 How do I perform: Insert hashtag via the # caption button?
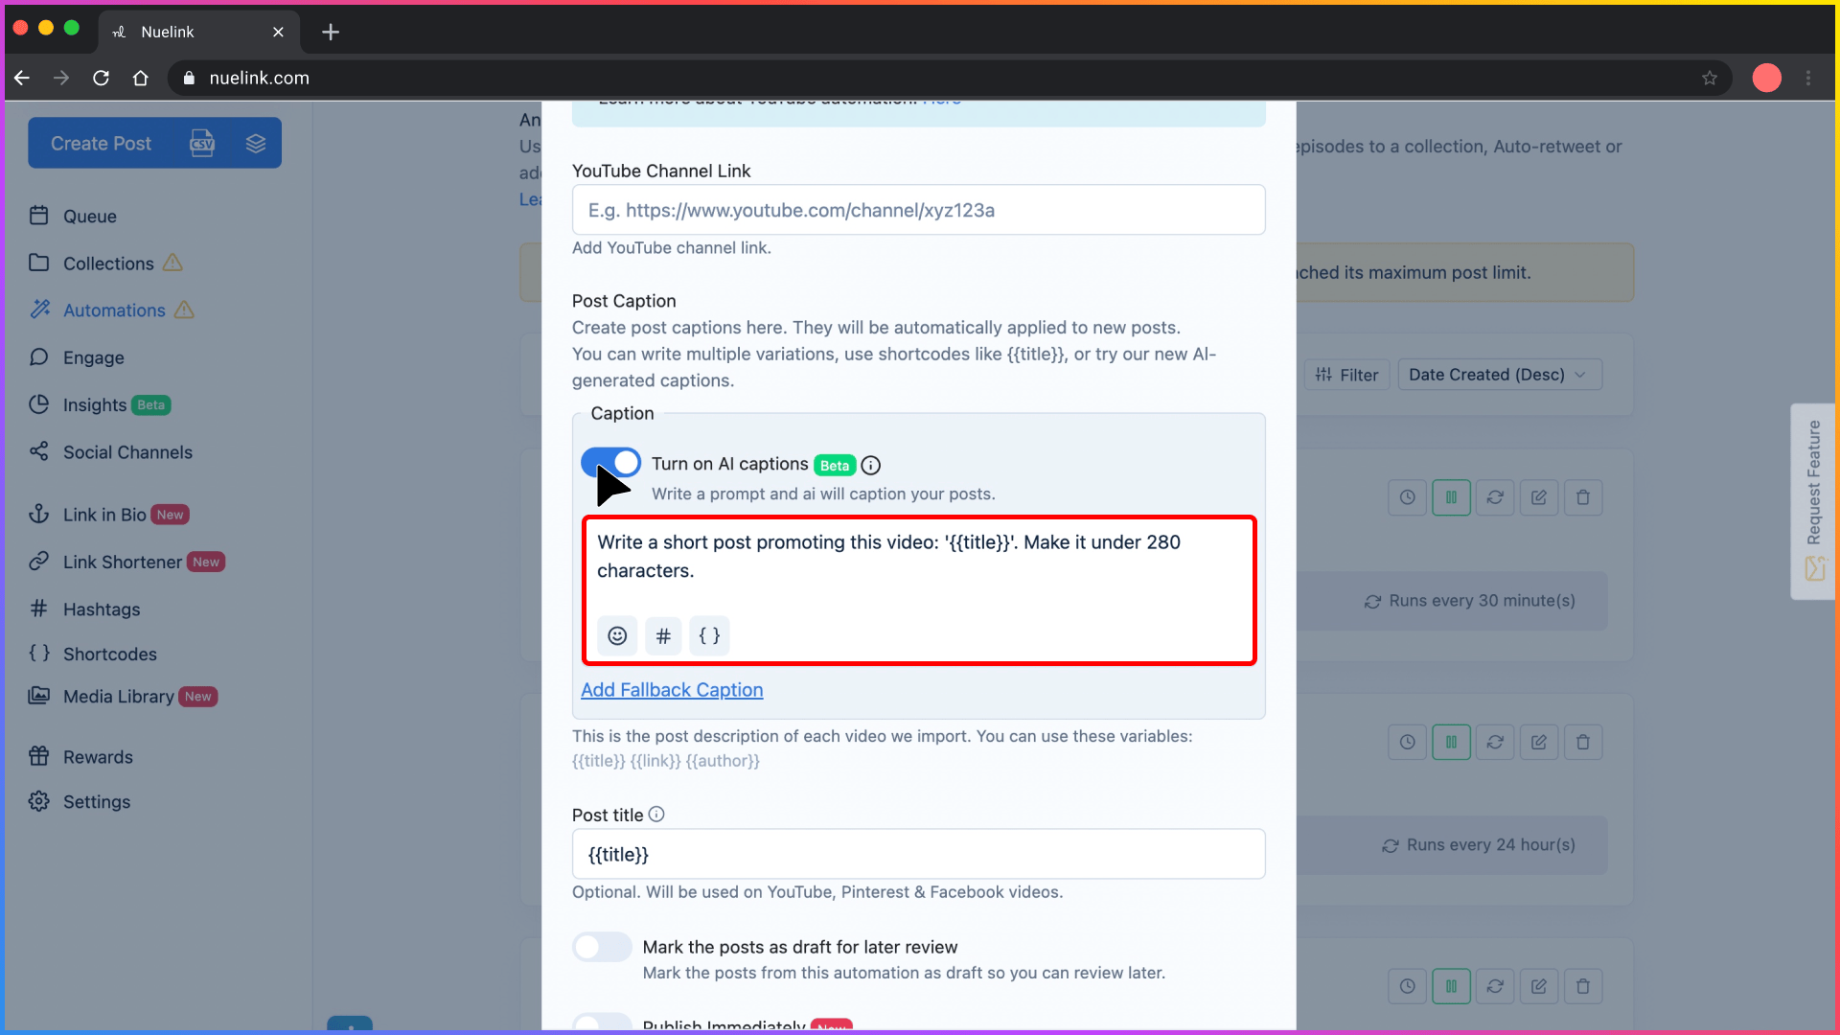point(662,636)
